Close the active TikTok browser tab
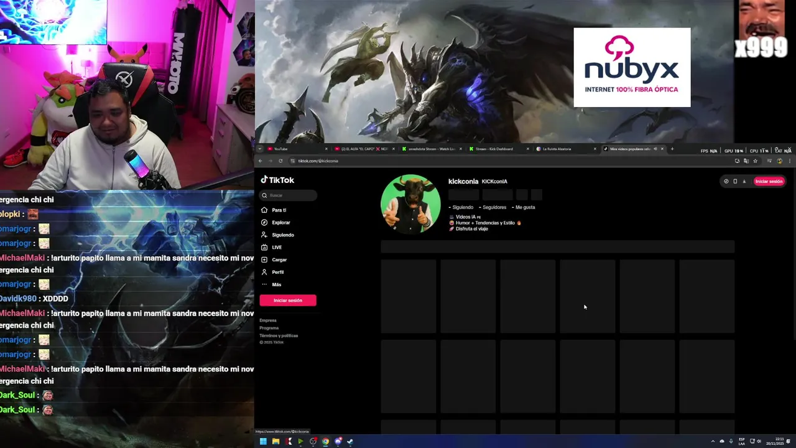The height and width of the screenshot is (448, 796). [x=662, y=149]
